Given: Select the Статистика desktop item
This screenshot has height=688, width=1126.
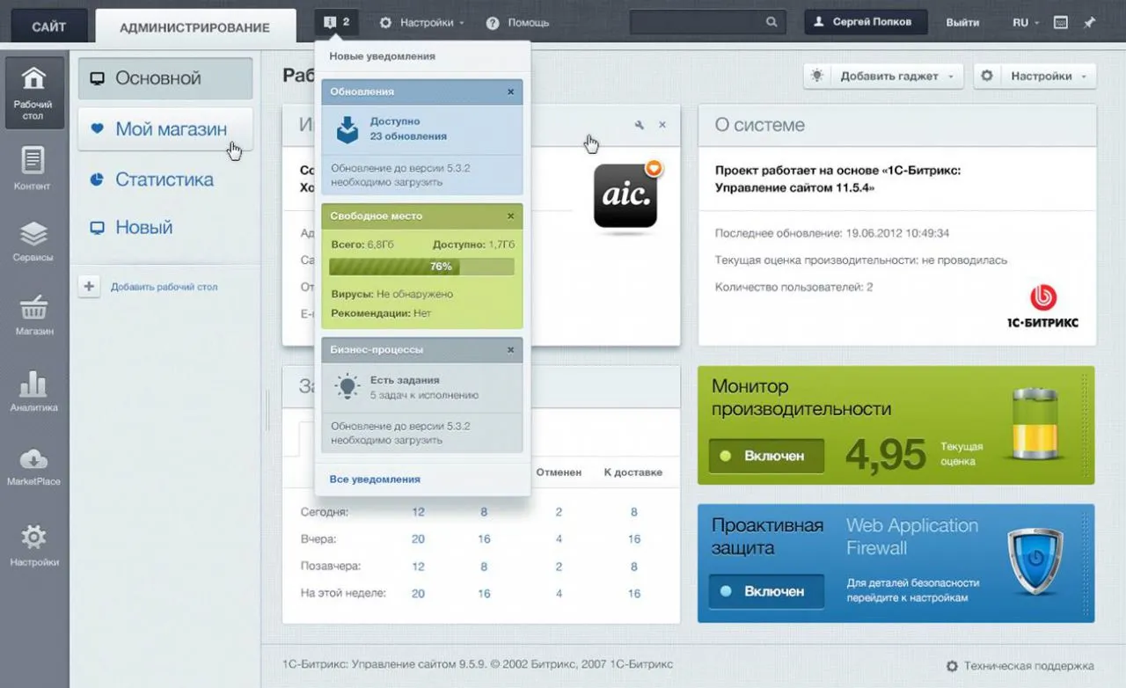Looking at the screenshot, I should (x=164, y=179).
